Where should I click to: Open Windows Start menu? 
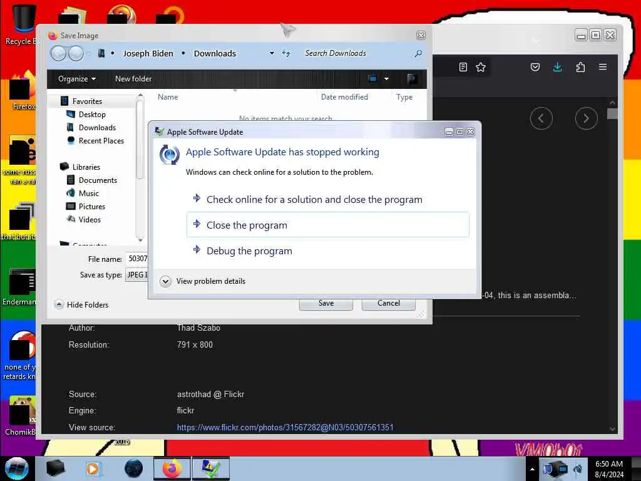[x=16, y=468]
